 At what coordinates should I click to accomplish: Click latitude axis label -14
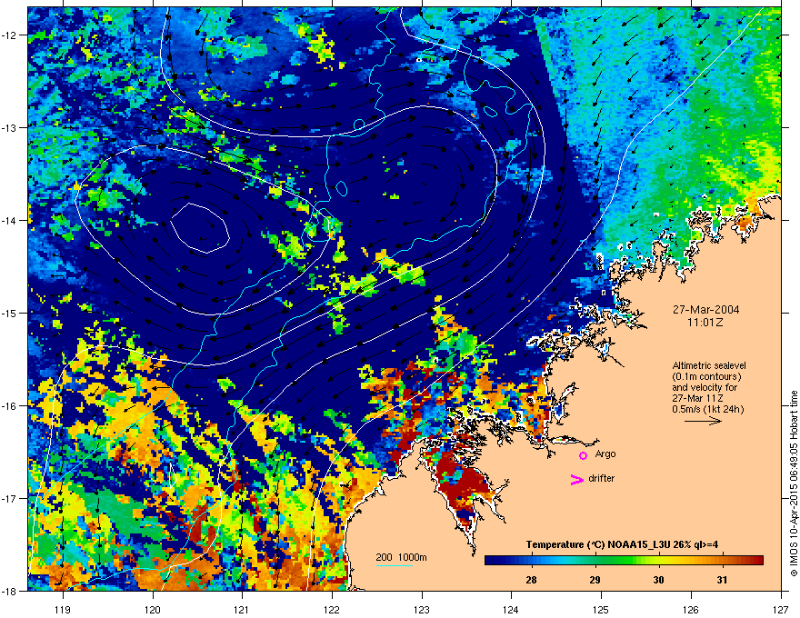[x=10, y=220]
